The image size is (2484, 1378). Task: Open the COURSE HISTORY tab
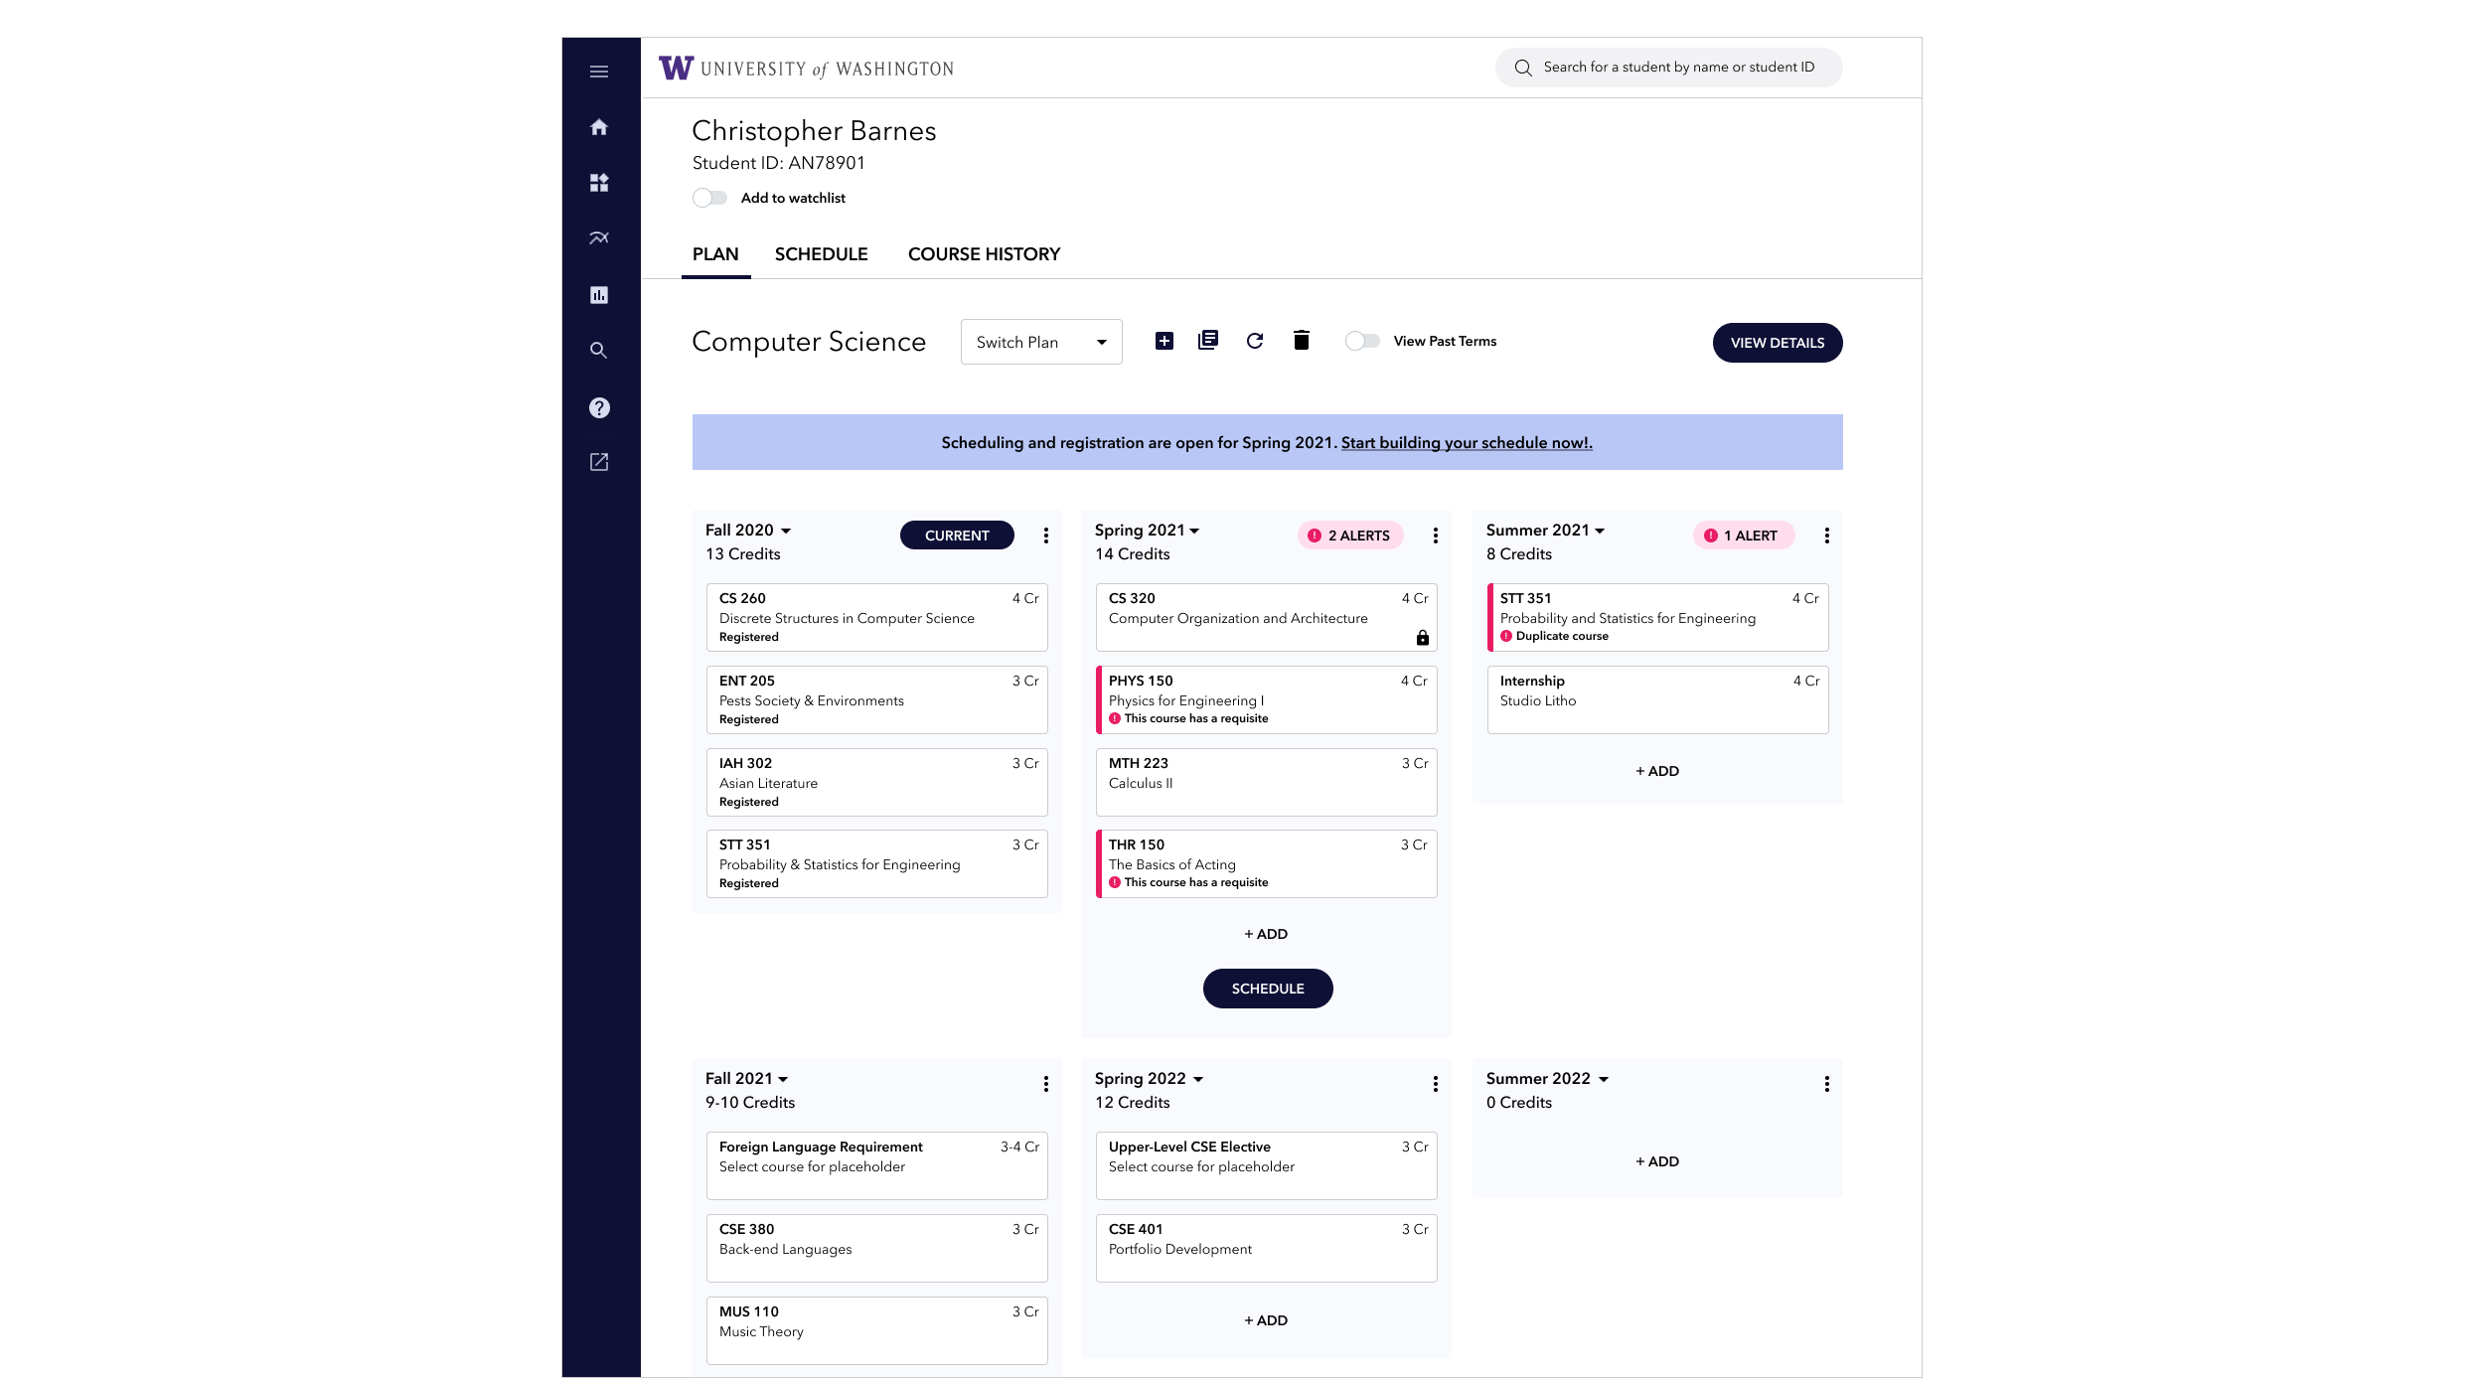coord(983,254)
